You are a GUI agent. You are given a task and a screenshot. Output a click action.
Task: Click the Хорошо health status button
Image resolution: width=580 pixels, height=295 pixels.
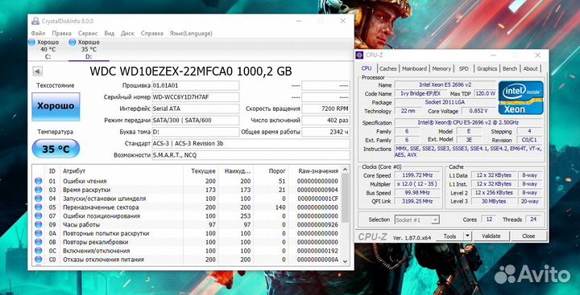[x=56, y=106]
